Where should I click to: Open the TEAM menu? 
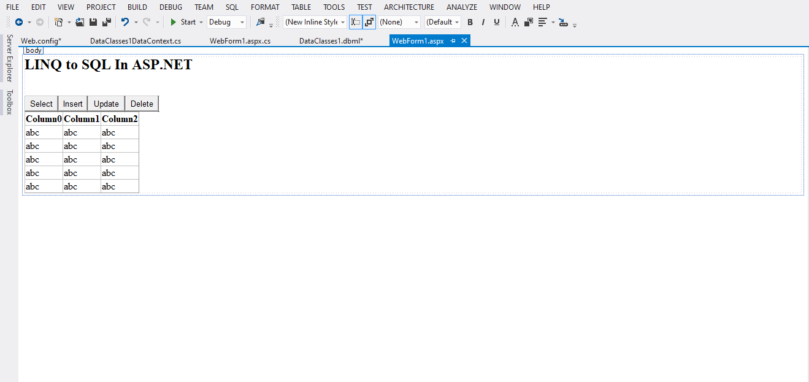tap(204, 7)
